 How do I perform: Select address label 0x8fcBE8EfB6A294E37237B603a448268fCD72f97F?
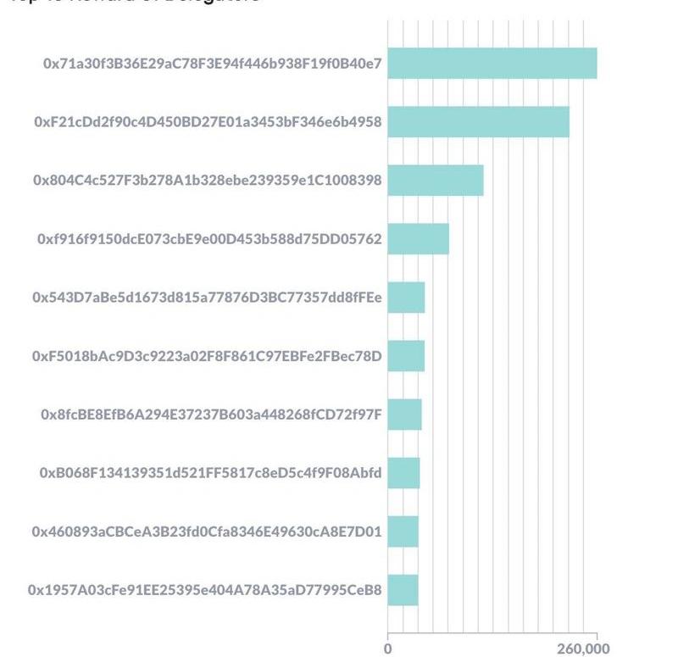pyautogui.click(x=212, y=415)
